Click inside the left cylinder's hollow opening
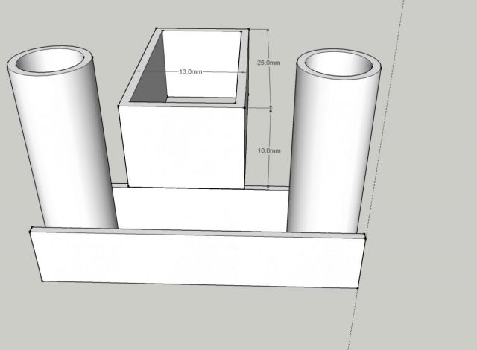The image size is (477, 350). click(51, 63)
